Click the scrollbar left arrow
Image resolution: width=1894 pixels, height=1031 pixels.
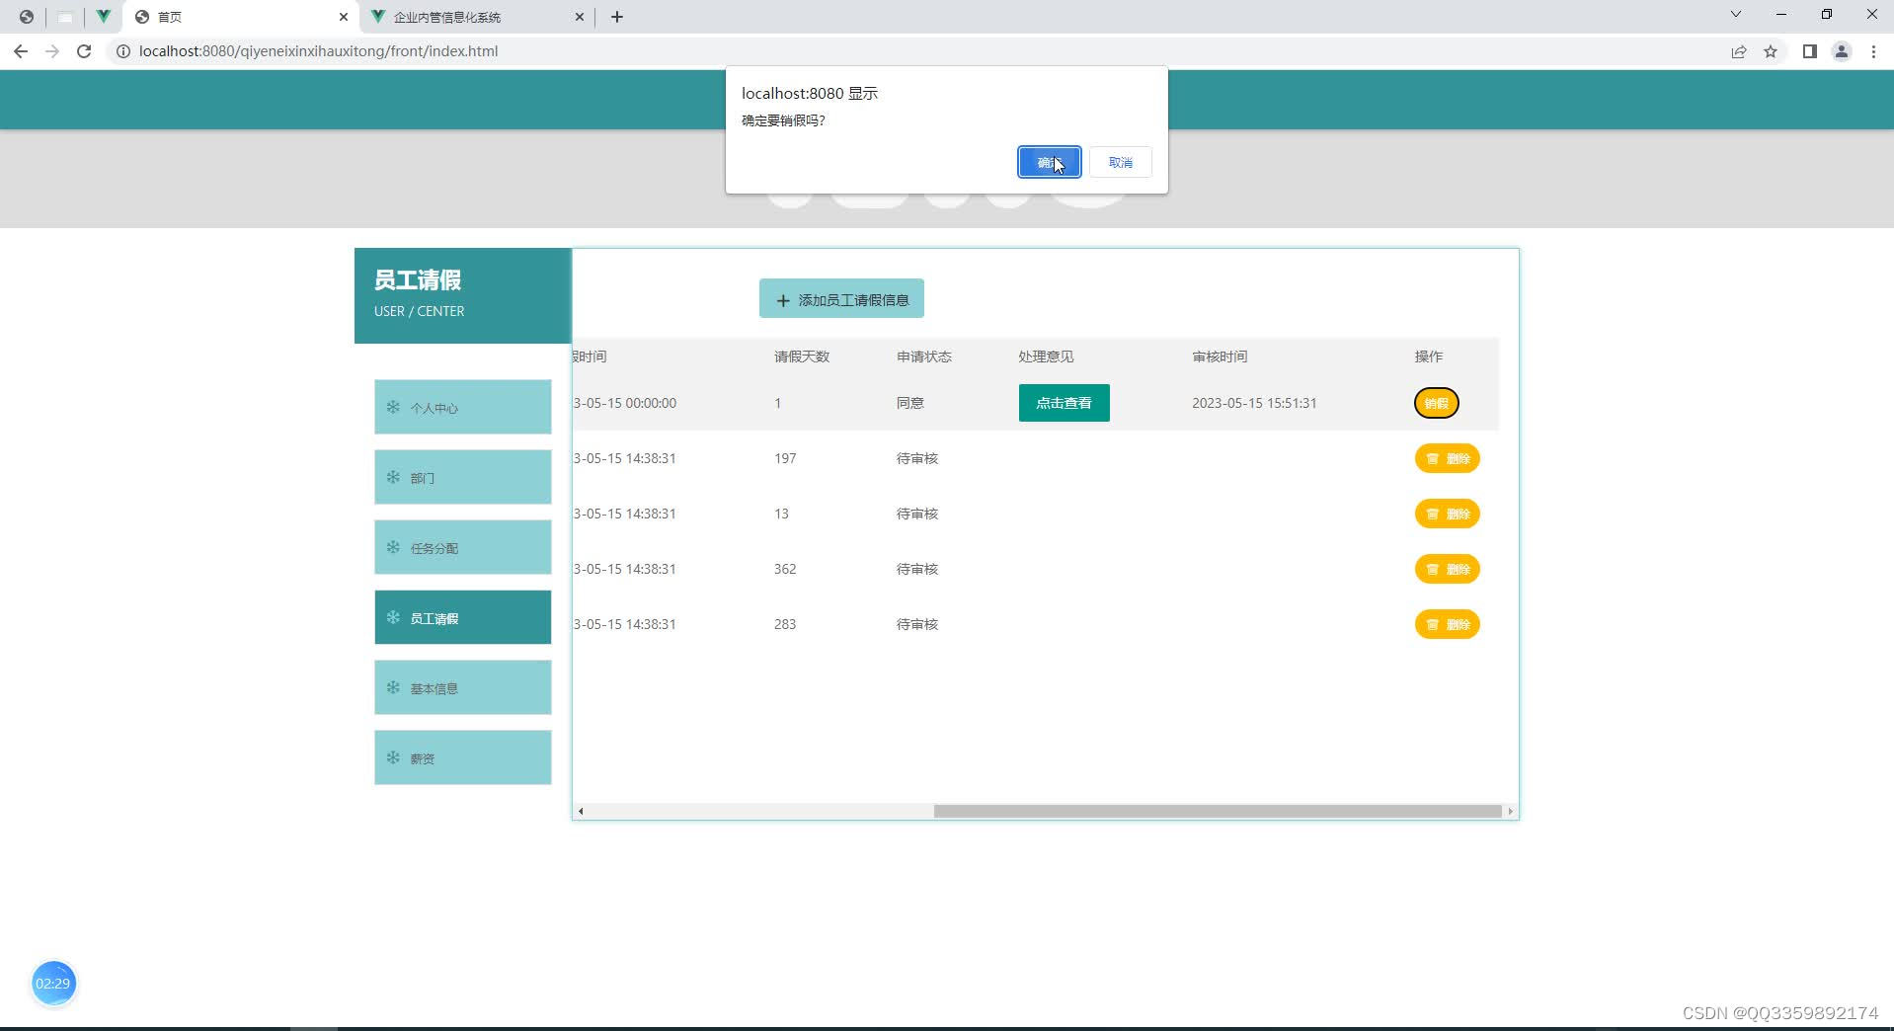coord(581,811)
